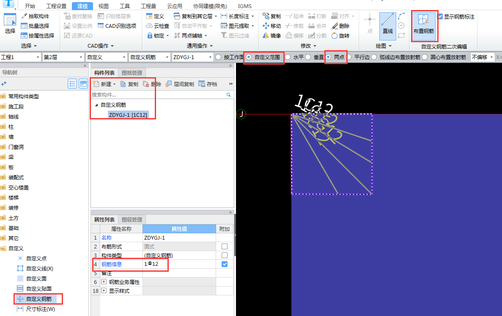This screenshot has height=316, width=502.
Task: Click the large 选择 selection tool
Action: (10, 24)
